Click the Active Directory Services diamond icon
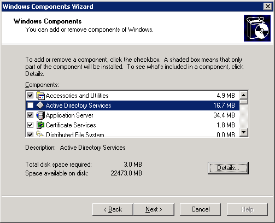Screen dimensions: 275x223 [x=40, y=105]
